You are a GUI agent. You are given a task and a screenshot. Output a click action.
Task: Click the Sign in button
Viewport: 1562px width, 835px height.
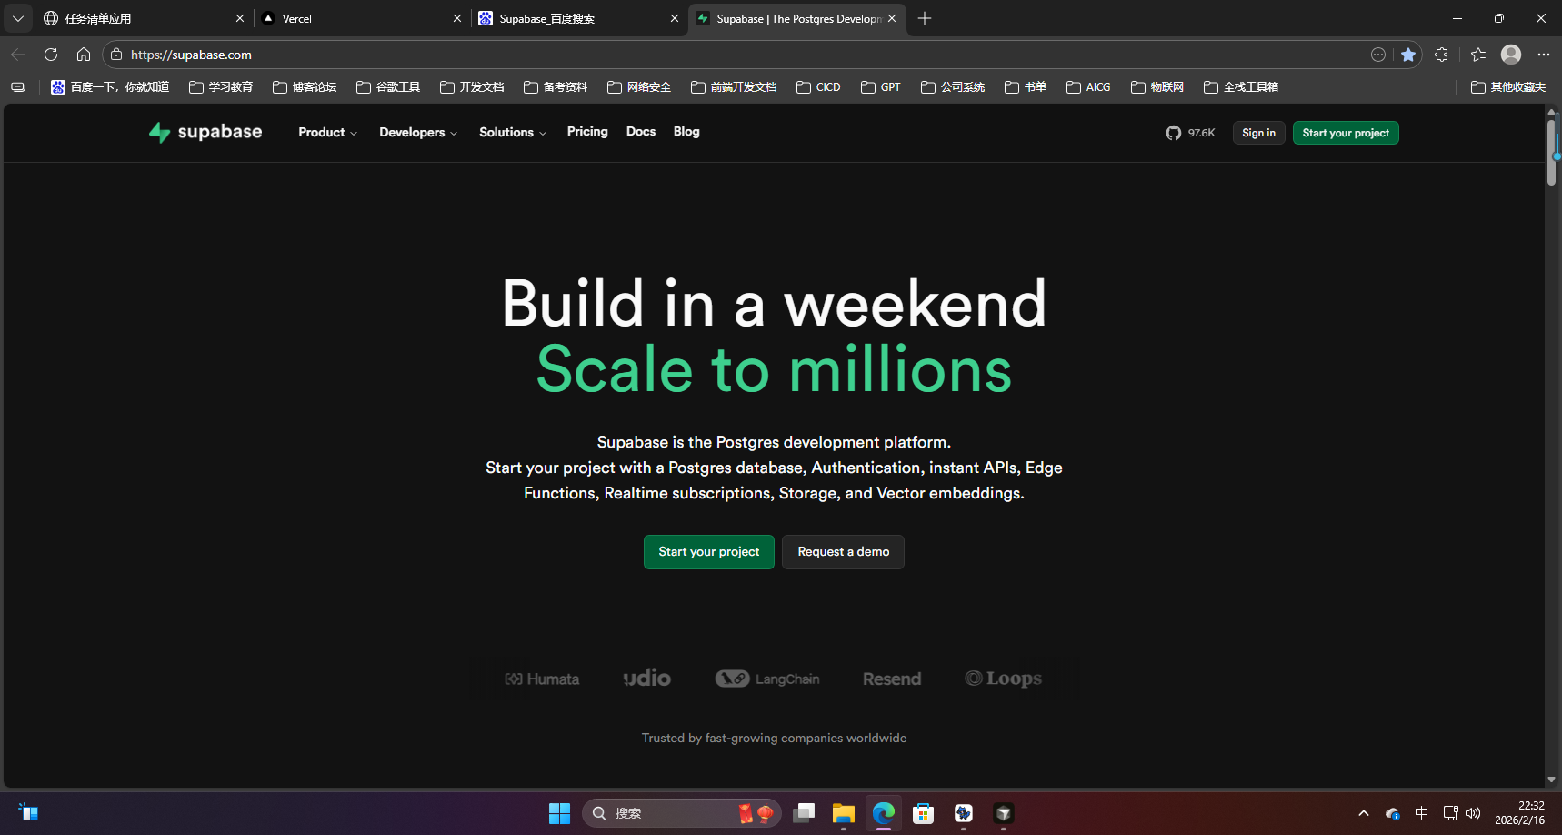point(1258,133)
